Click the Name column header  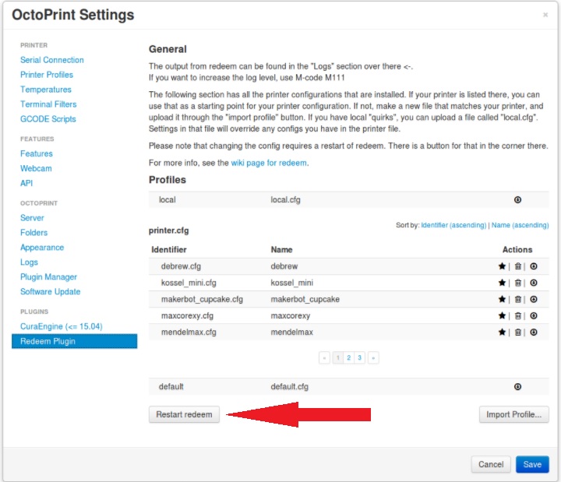pyautogui.click(x=281, y=250)
